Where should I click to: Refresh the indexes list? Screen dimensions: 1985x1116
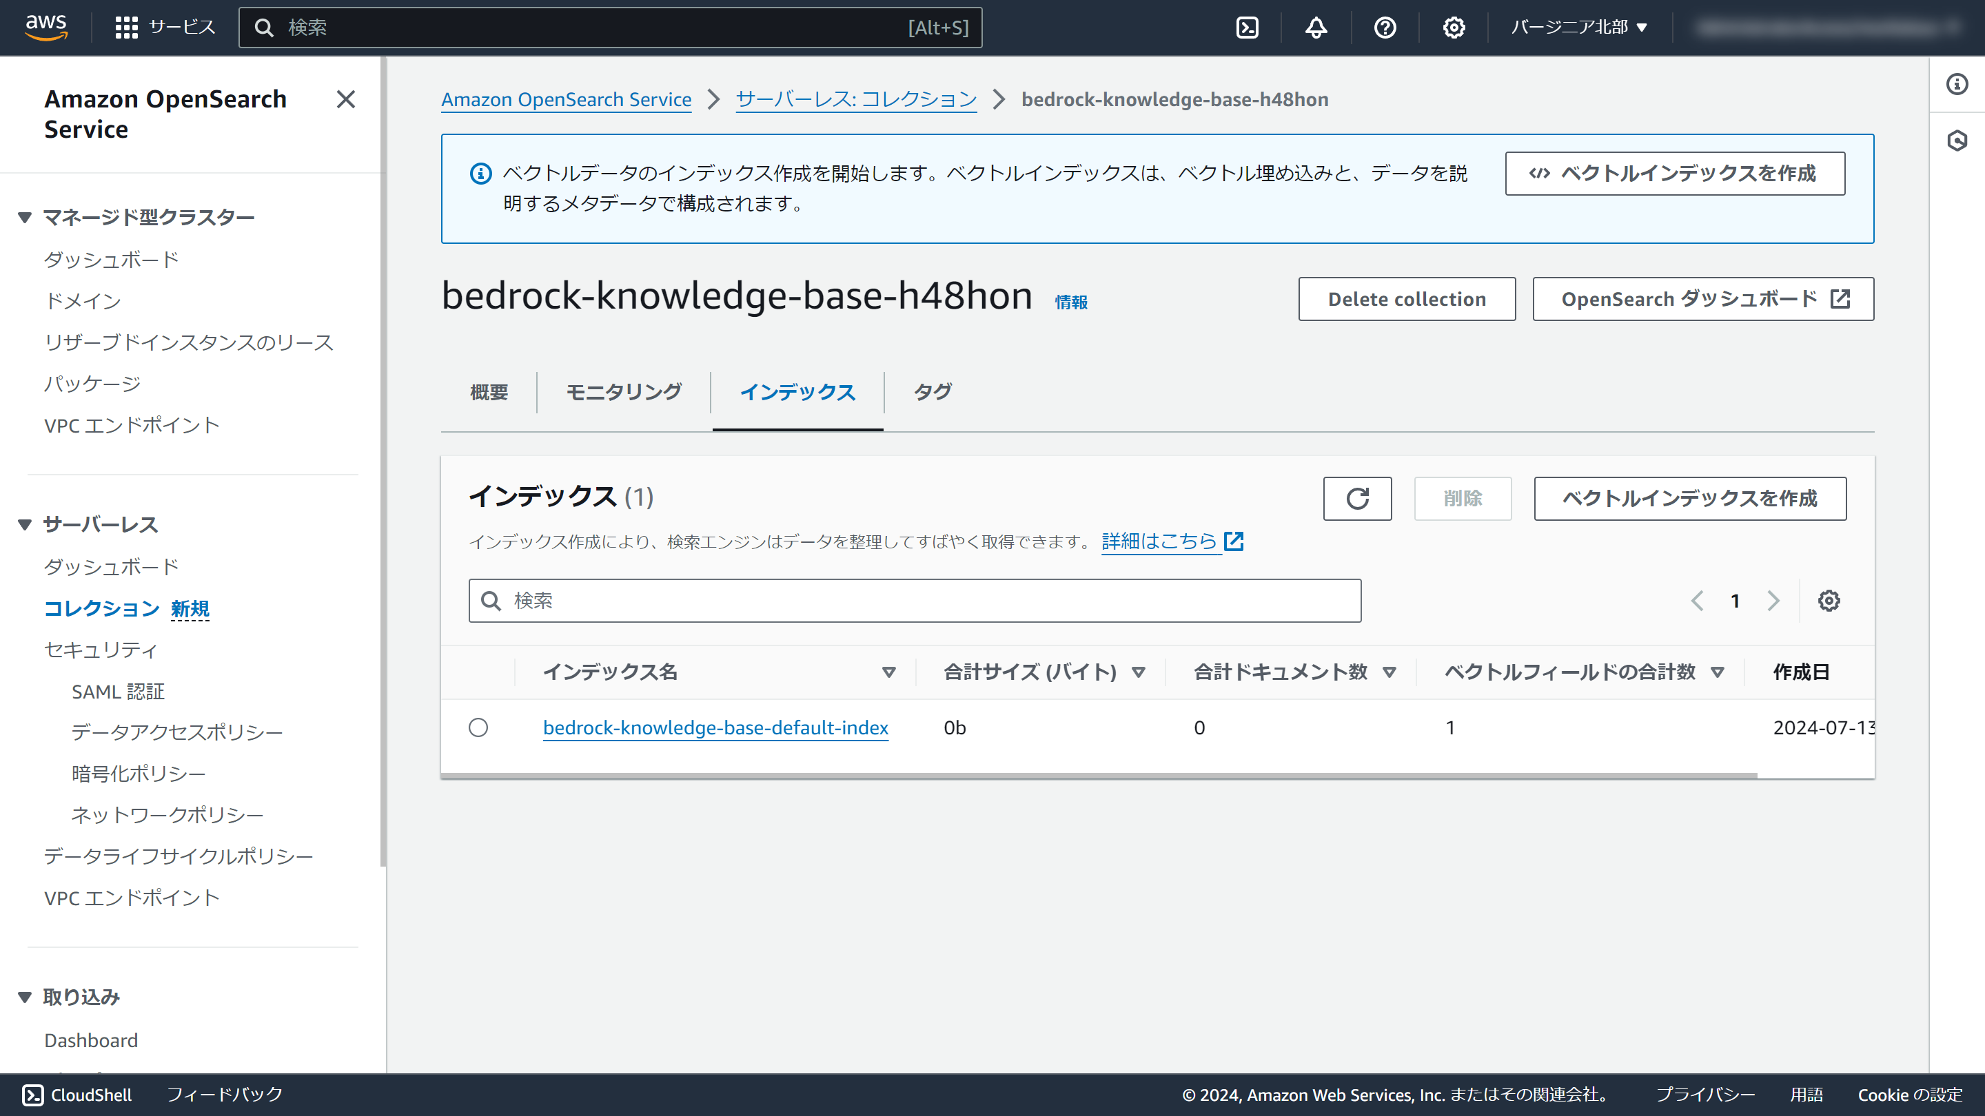pyautogui.click(x=1357, y=498)
